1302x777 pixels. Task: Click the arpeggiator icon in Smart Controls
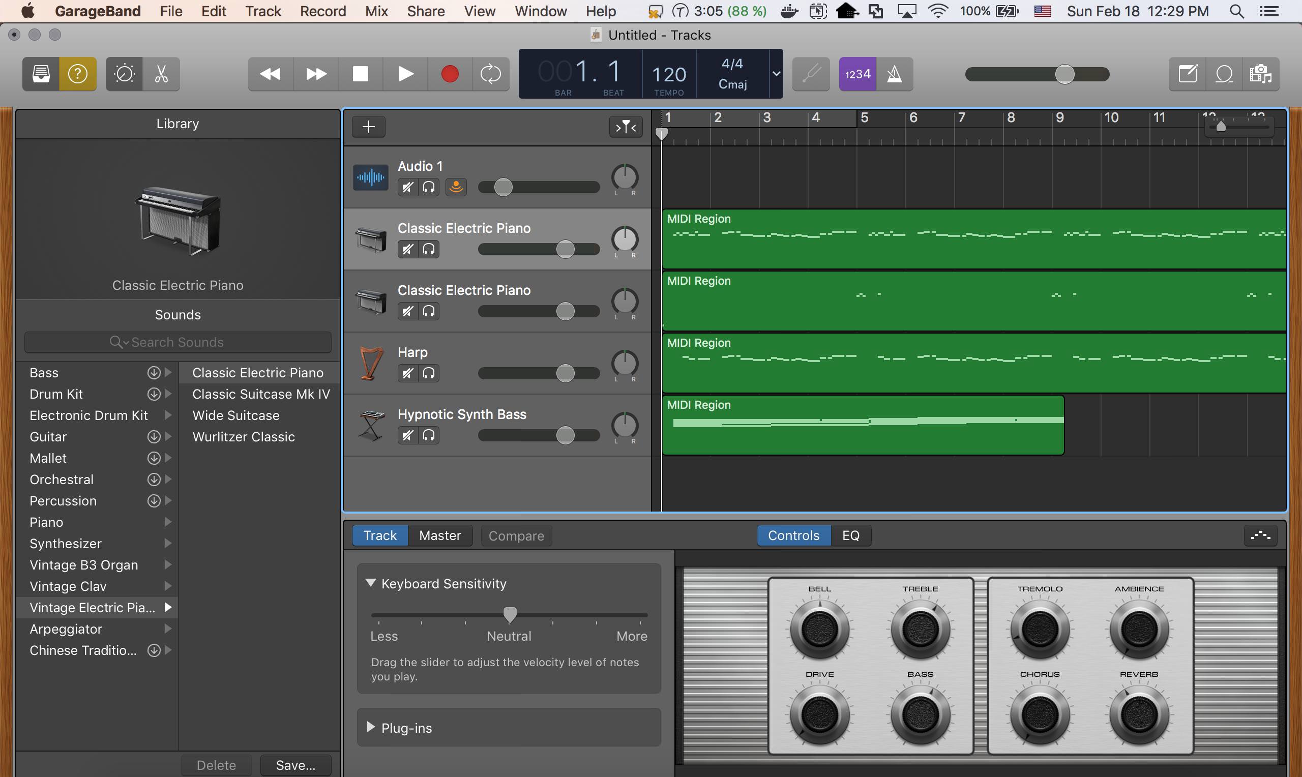tap(1260, 535)
